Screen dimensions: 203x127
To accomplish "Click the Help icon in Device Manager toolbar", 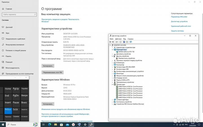I will click(123, 42).
